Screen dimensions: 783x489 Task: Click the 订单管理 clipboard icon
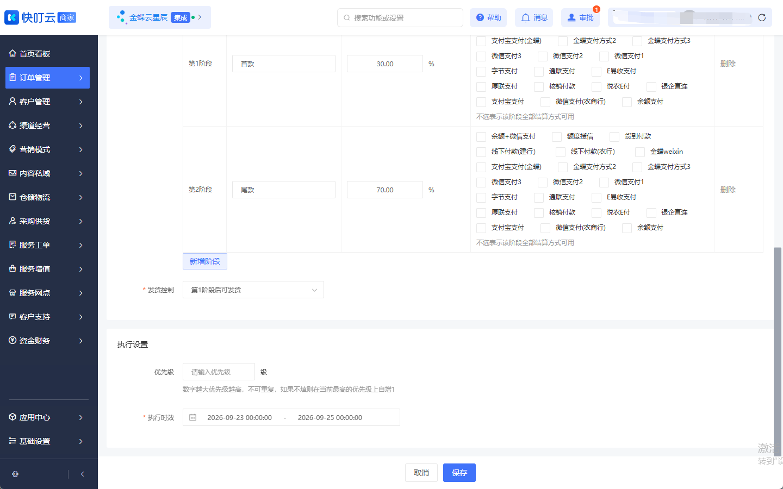[13, 78]
